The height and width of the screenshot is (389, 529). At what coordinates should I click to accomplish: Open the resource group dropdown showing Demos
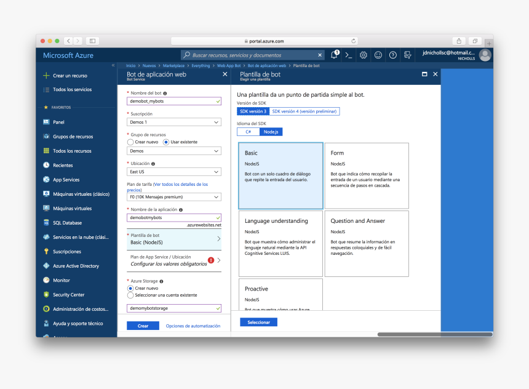coord(174,151)
